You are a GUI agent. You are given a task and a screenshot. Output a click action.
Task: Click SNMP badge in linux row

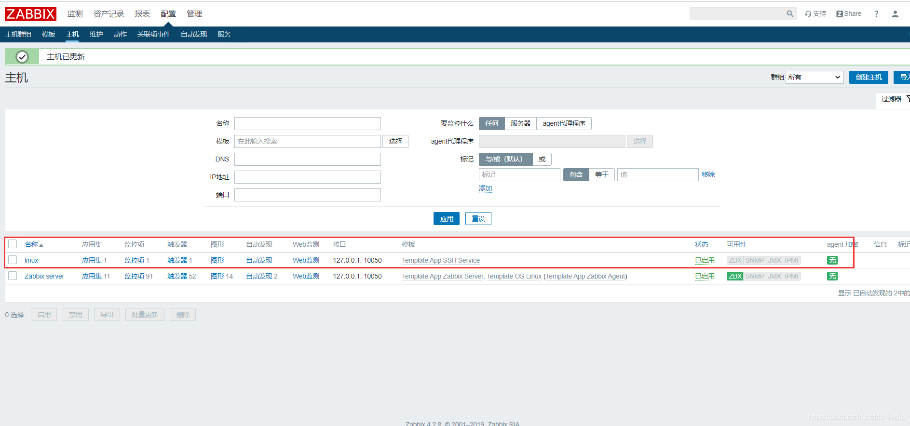[x=755, y=260]
